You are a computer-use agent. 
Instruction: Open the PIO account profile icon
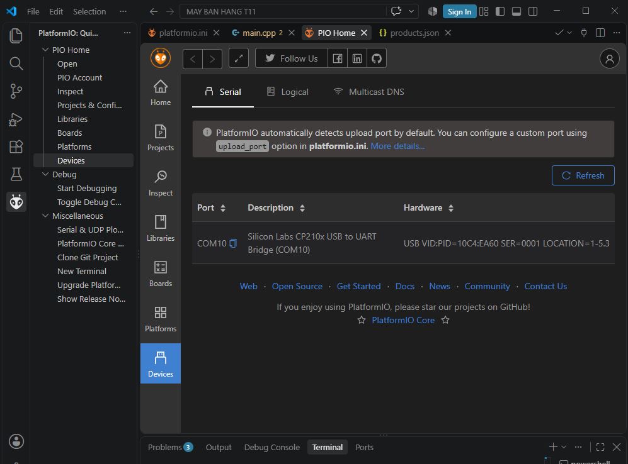[609, 58]
